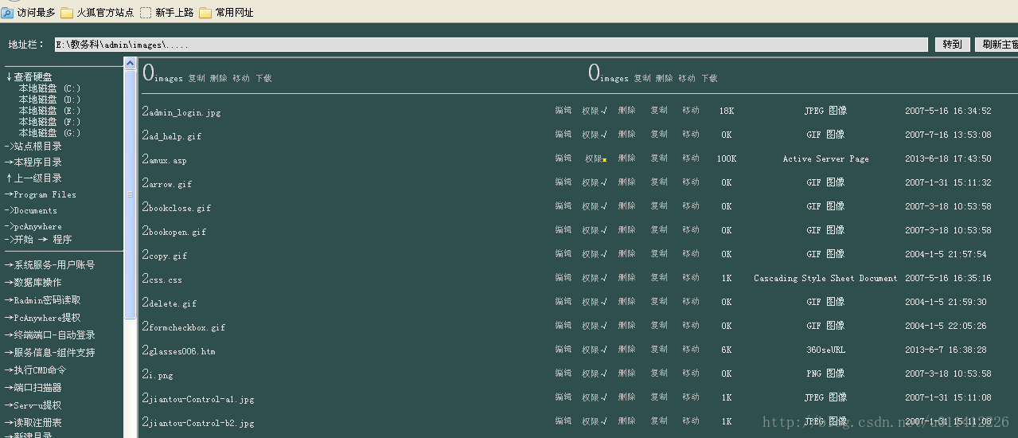Open file jiantou-Control-b2.jpg
The image size is (1018, 438).
pos(201,423)
